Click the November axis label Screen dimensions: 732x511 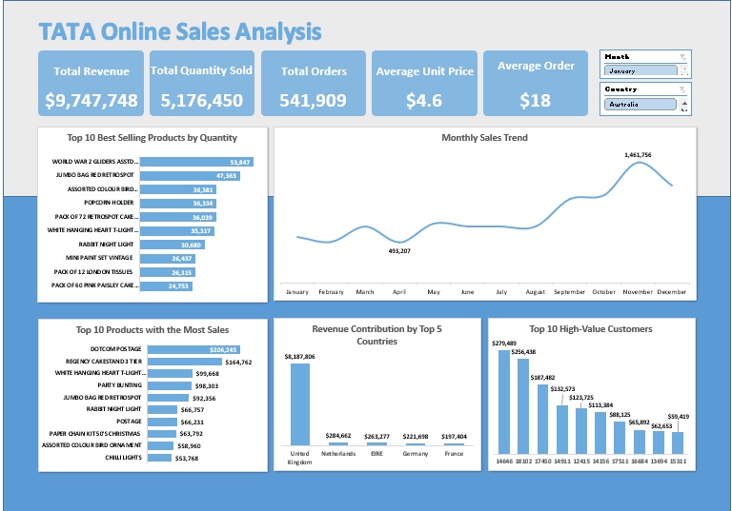(x=638, y=292)
